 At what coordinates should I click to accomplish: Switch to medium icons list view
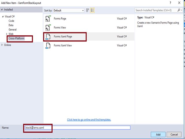point(92,10)
